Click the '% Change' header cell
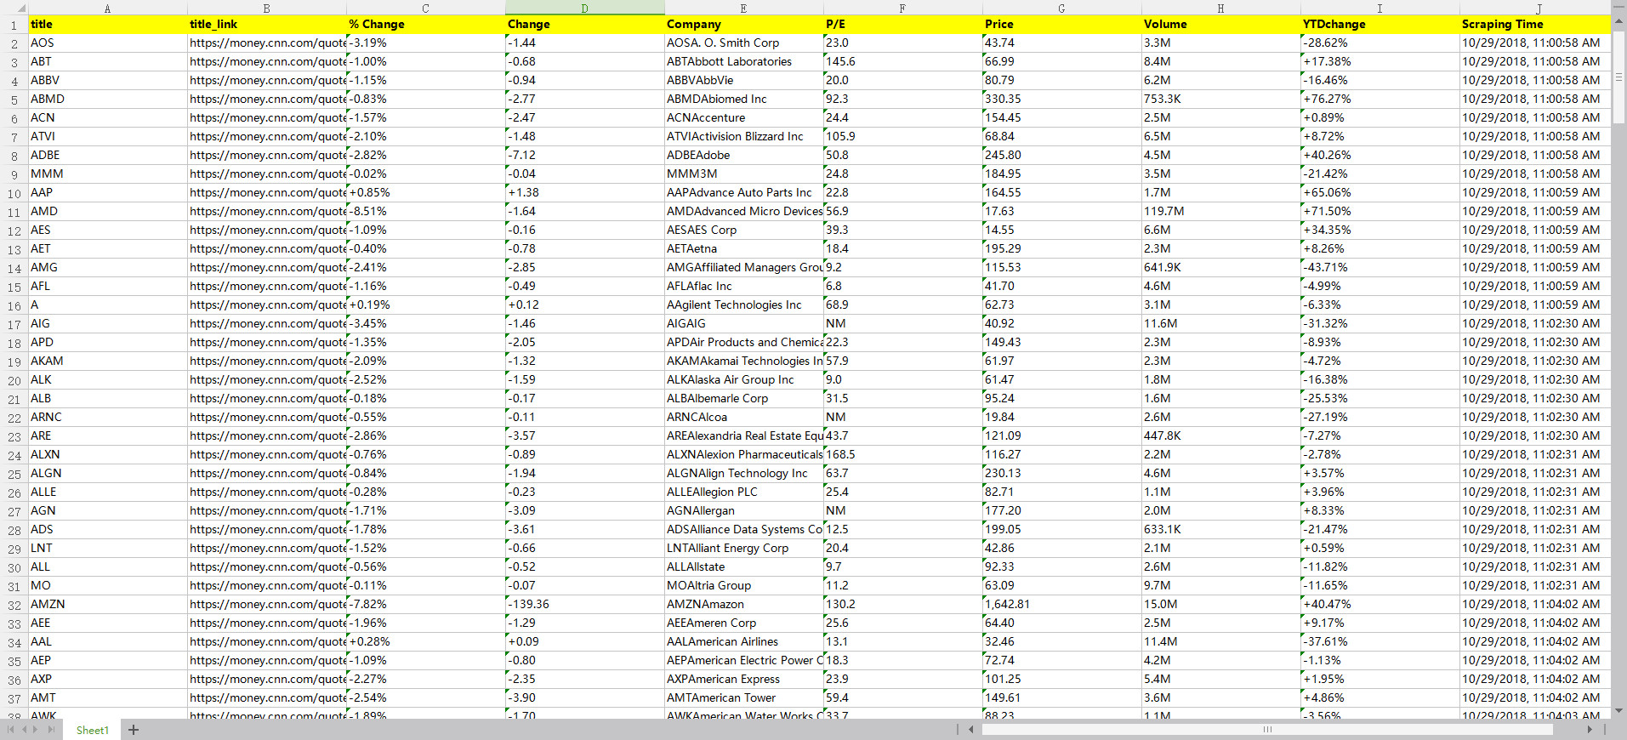The width and height of the screenshot is (1627, 740). pyautogui.click(x=425, y=25)
